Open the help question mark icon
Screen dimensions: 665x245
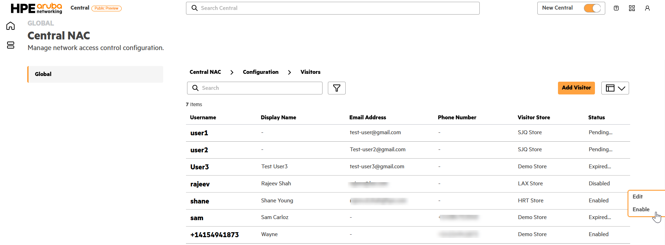point(616,8)
